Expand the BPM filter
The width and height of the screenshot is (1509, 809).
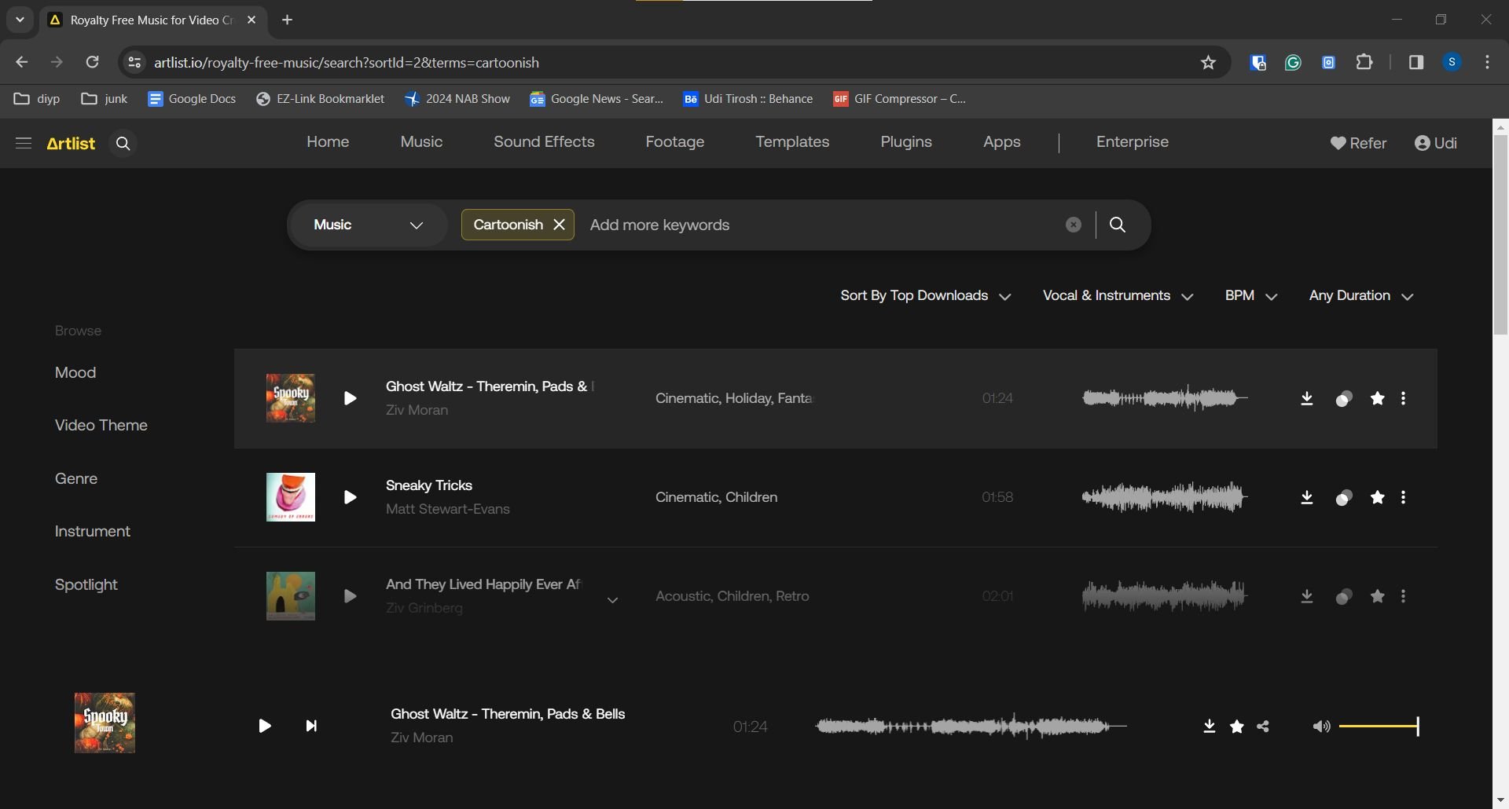click(x=1251, y=296)
